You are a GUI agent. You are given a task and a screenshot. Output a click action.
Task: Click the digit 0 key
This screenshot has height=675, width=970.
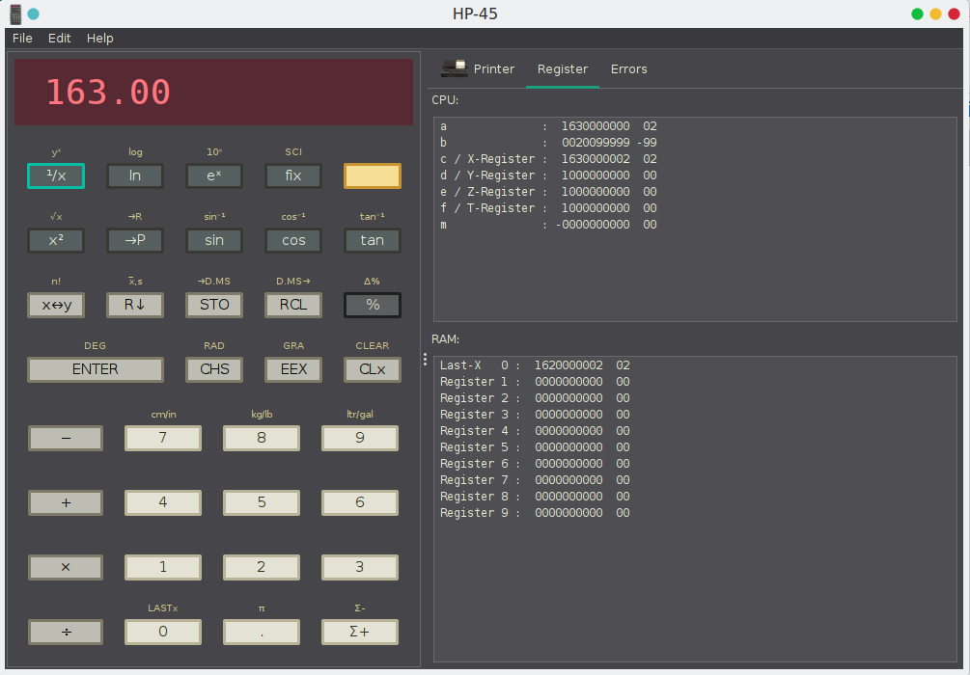(163, 632)
